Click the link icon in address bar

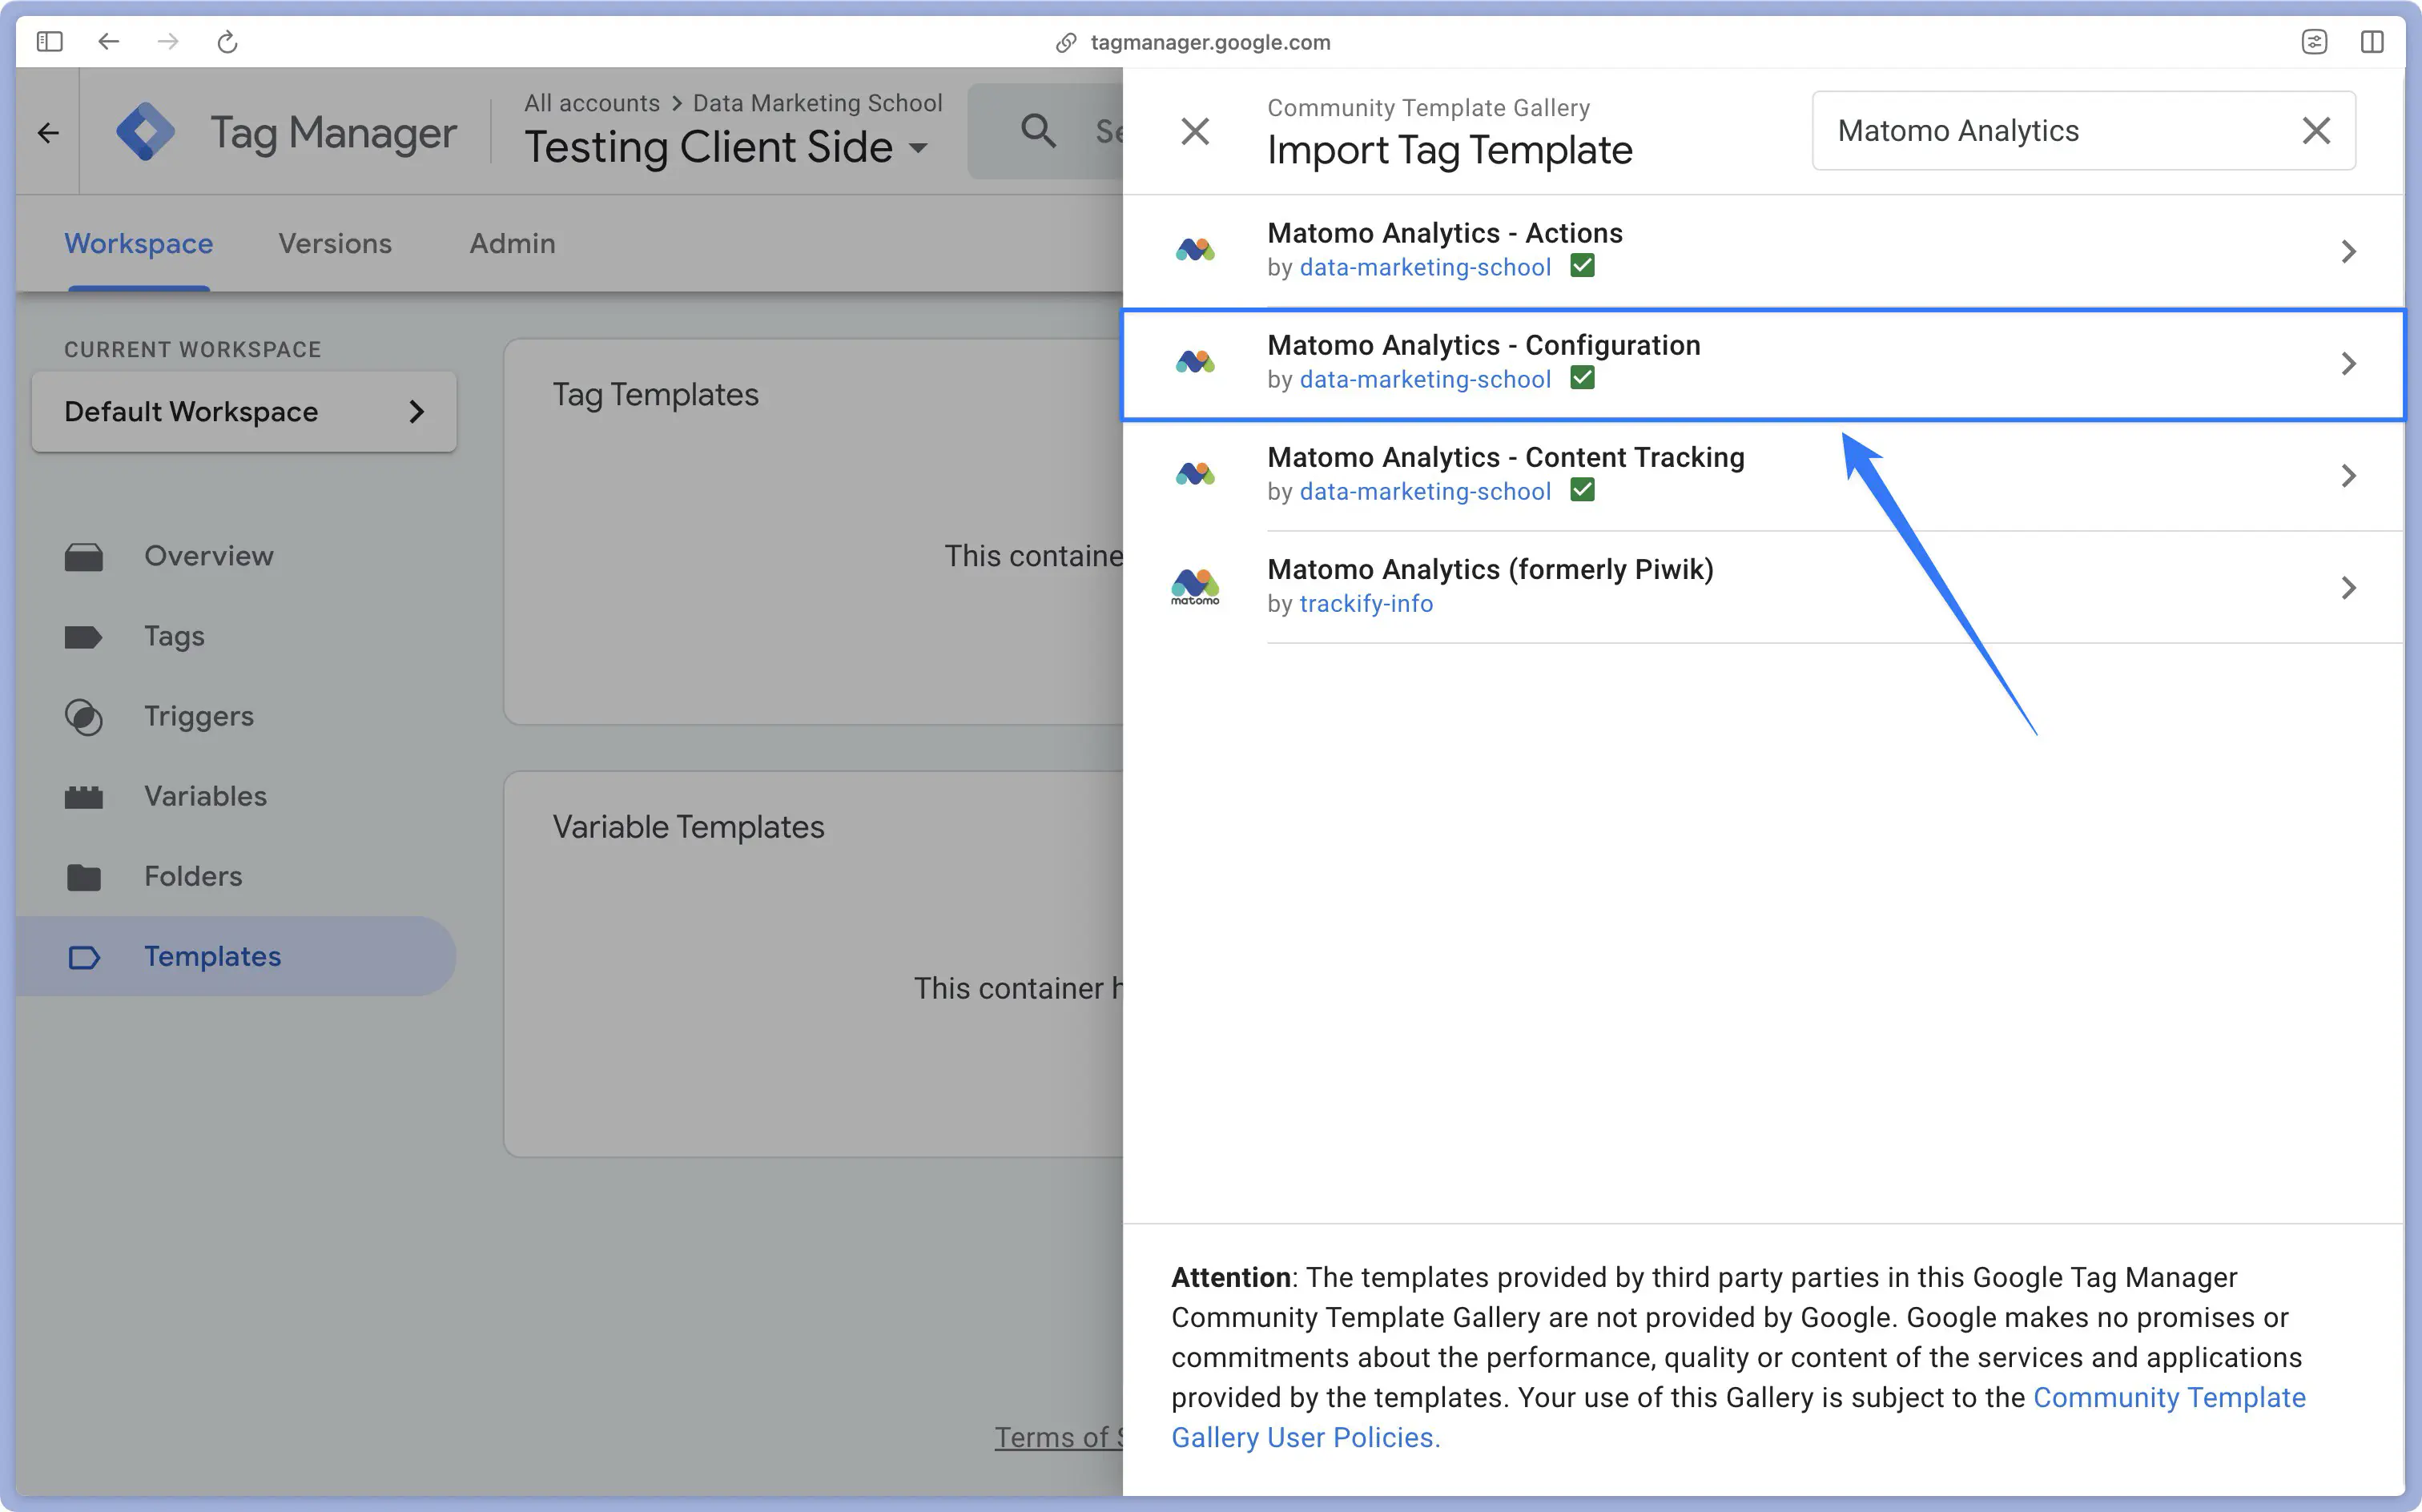click(1066, 42)
